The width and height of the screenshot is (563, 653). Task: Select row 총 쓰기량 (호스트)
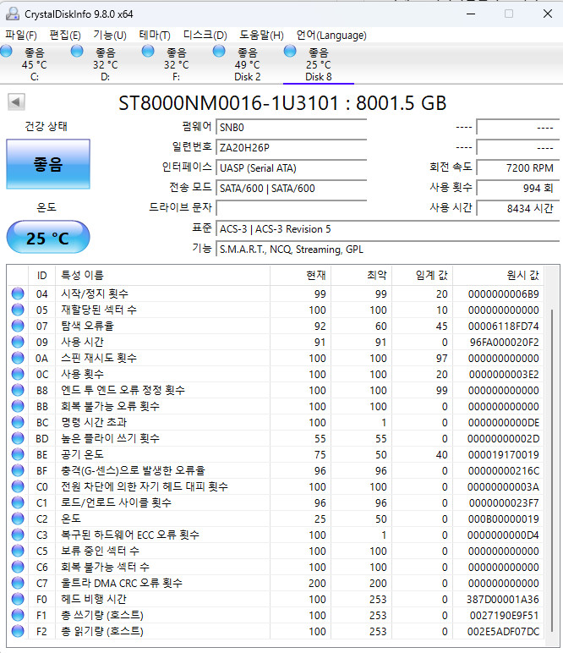pyautogui.click(x=276, y=615)
